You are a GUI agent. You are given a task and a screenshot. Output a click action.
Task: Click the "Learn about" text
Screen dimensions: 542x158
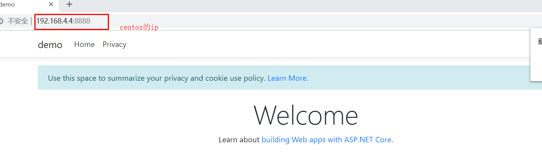point(239,140)
